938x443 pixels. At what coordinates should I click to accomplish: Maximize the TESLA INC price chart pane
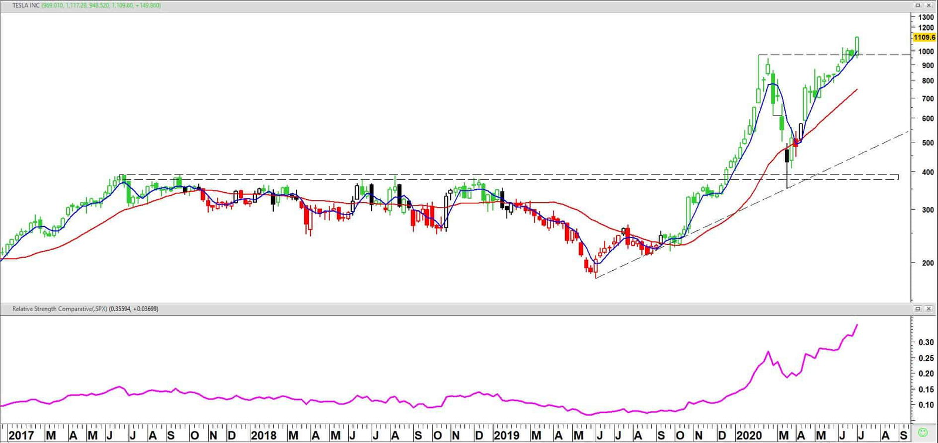click(918, 5)
